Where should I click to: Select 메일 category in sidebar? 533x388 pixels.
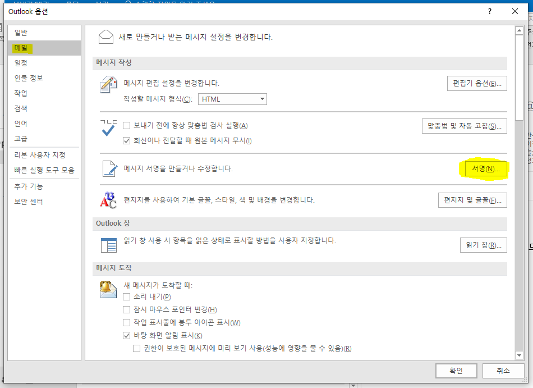point(44,48)
